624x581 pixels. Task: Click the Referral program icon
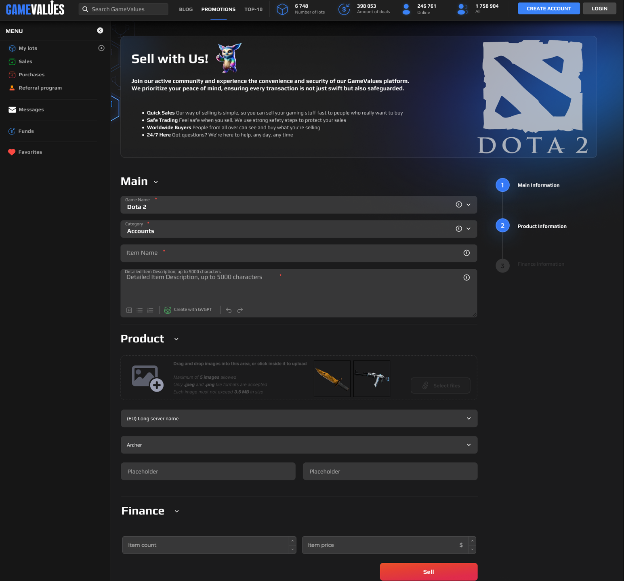tap(12, 88)
